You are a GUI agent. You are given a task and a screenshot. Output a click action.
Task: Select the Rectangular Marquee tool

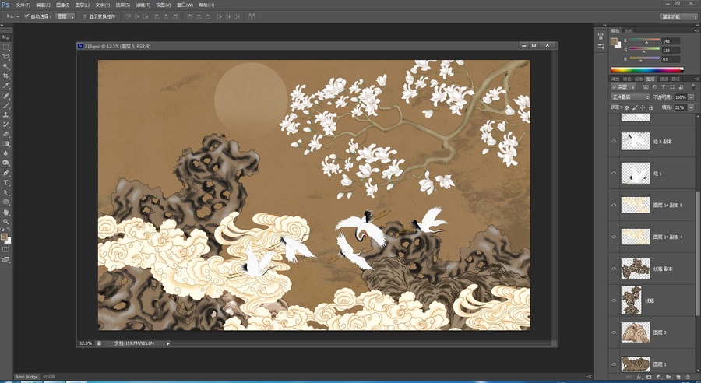click(5, 47)
